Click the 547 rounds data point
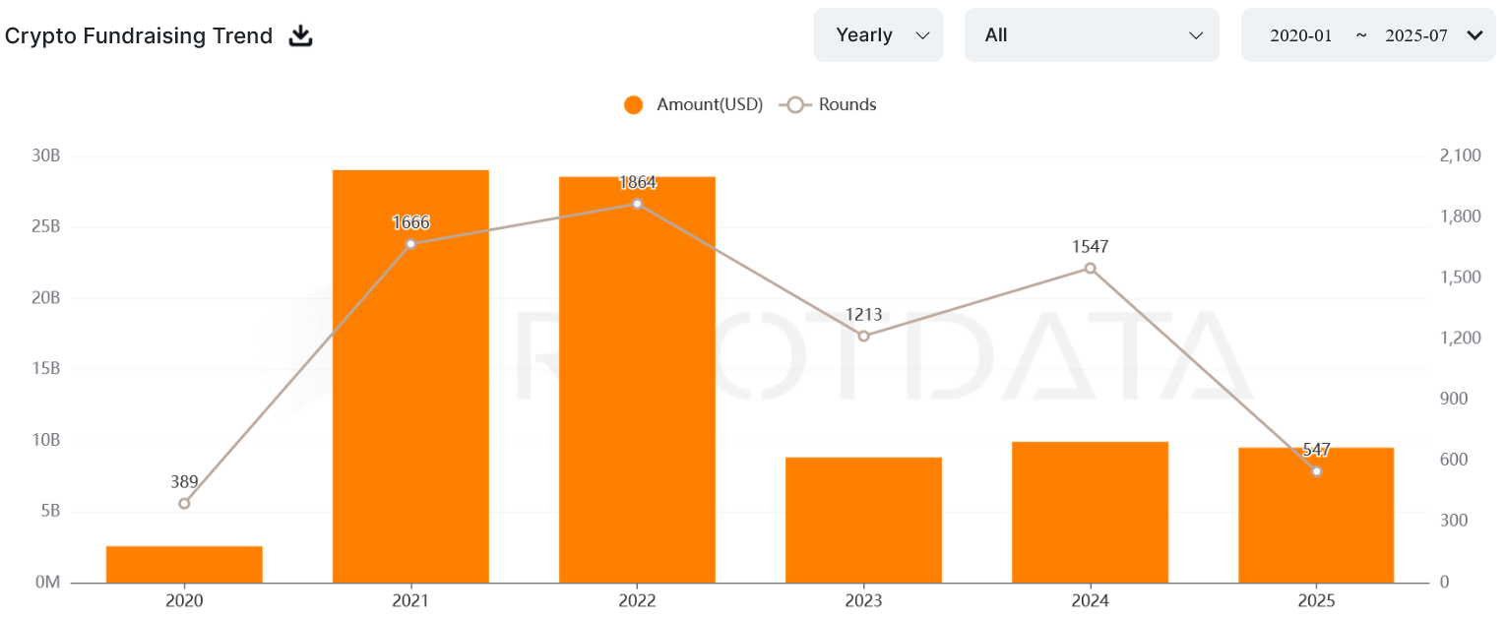Screen dimensions: 1506x620 pos(1317,471)
